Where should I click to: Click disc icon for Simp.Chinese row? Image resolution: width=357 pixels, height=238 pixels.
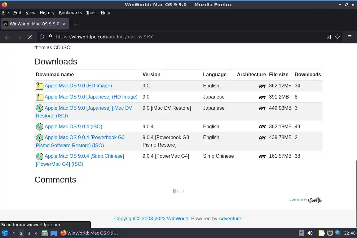(39, 156)
